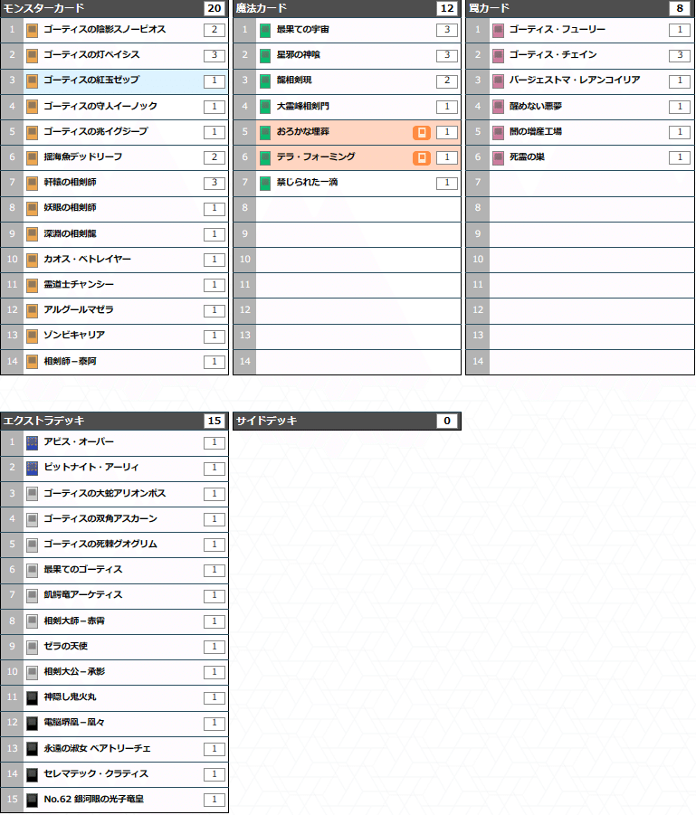This screenshot has height=815, width=696.
Task: Open the ゴーティスの兆イグジープ card page
Action: [96, 131]
